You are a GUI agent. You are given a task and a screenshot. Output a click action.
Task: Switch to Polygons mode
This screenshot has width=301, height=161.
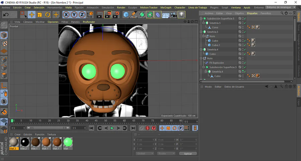point(4,75)
